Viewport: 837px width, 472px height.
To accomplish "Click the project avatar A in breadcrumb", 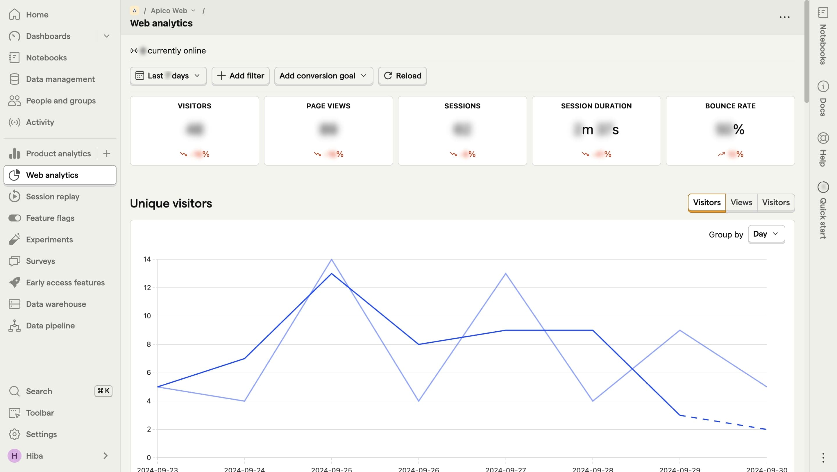I will [135, 10].
